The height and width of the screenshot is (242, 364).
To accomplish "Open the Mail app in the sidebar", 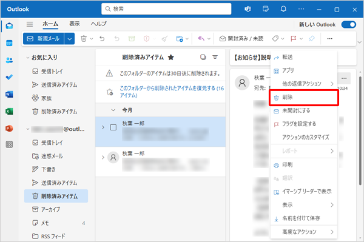I will 9,25.
